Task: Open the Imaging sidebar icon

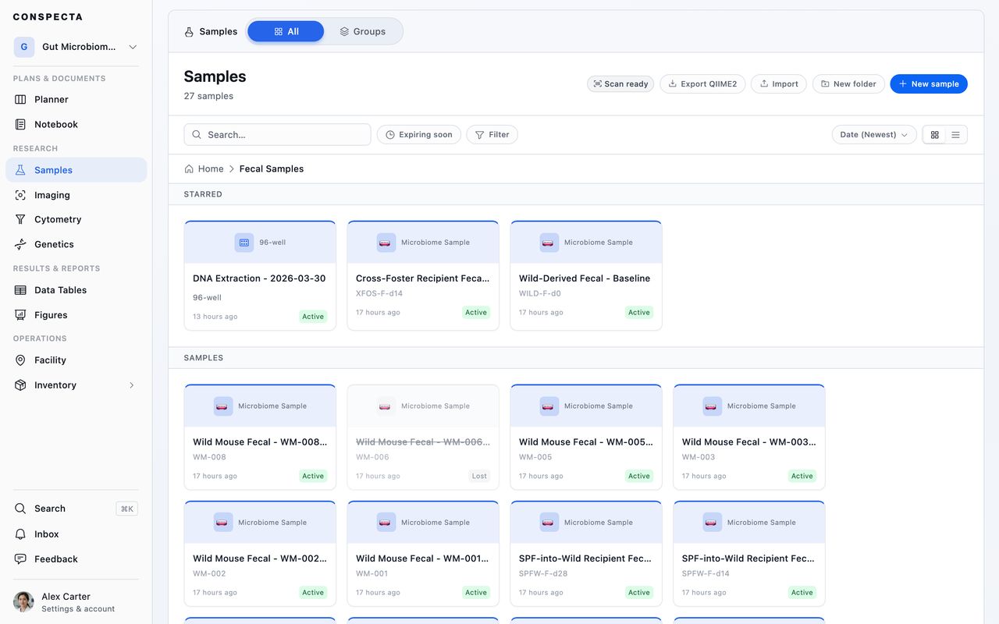Action: tap(20, 195)
